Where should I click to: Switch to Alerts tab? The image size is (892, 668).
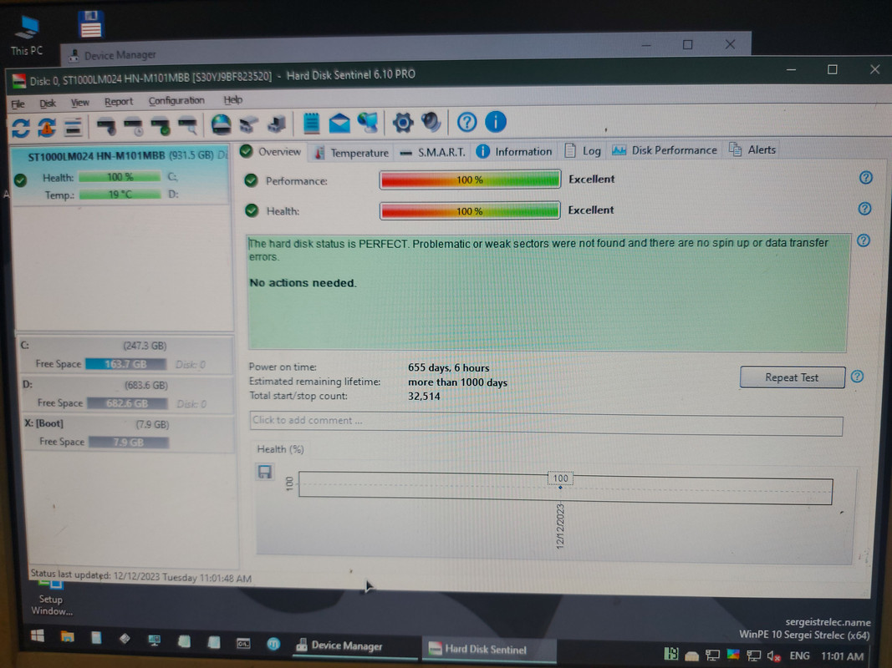coord(752,149)
